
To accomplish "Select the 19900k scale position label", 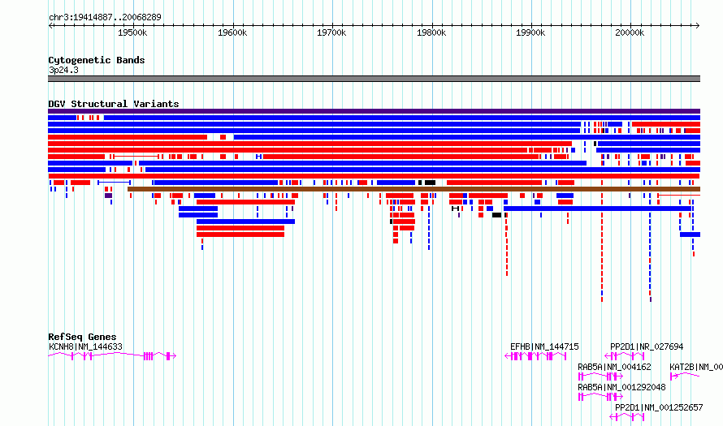I will (530, 32).
